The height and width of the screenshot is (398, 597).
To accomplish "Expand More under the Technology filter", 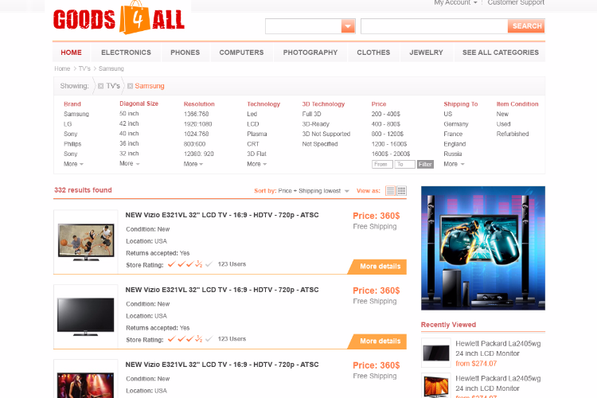I will tap(256, 164).
